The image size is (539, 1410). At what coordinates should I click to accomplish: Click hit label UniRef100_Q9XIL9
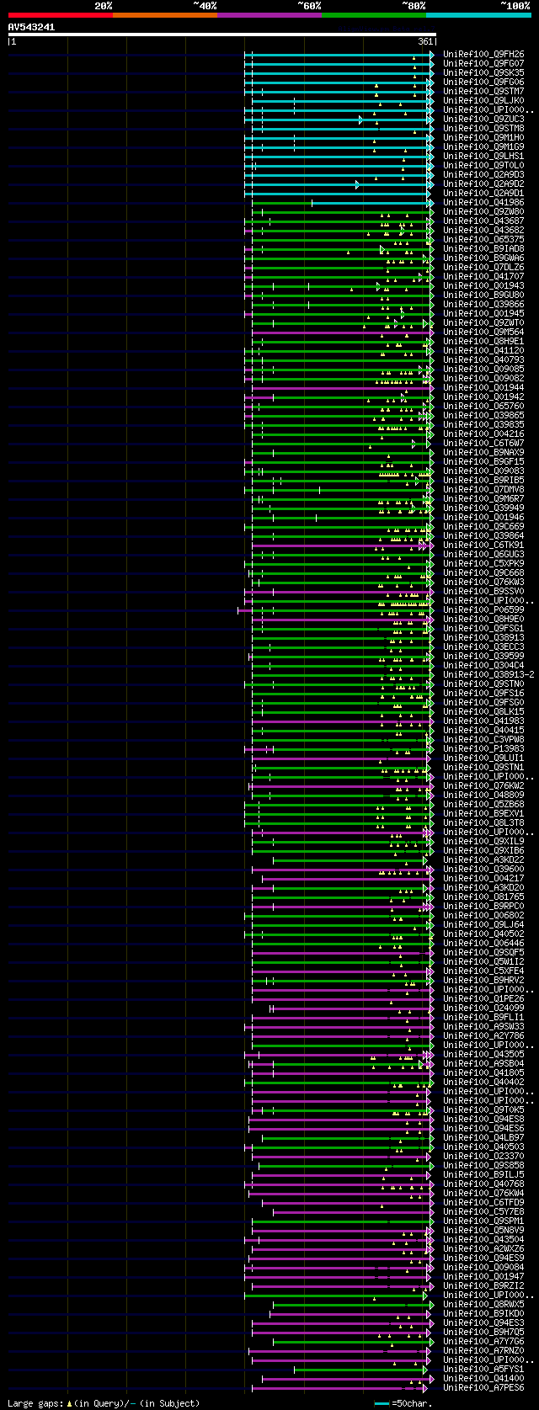[x=483, y=841]
